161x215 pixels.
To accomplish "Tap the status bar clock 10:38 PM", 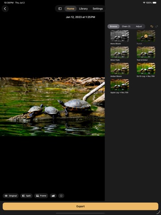I will pyautogui.click(x=8, y=3).
